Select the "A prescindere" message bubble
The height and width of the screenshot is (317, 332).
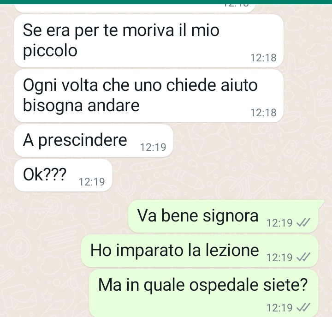tap(93, 140)
